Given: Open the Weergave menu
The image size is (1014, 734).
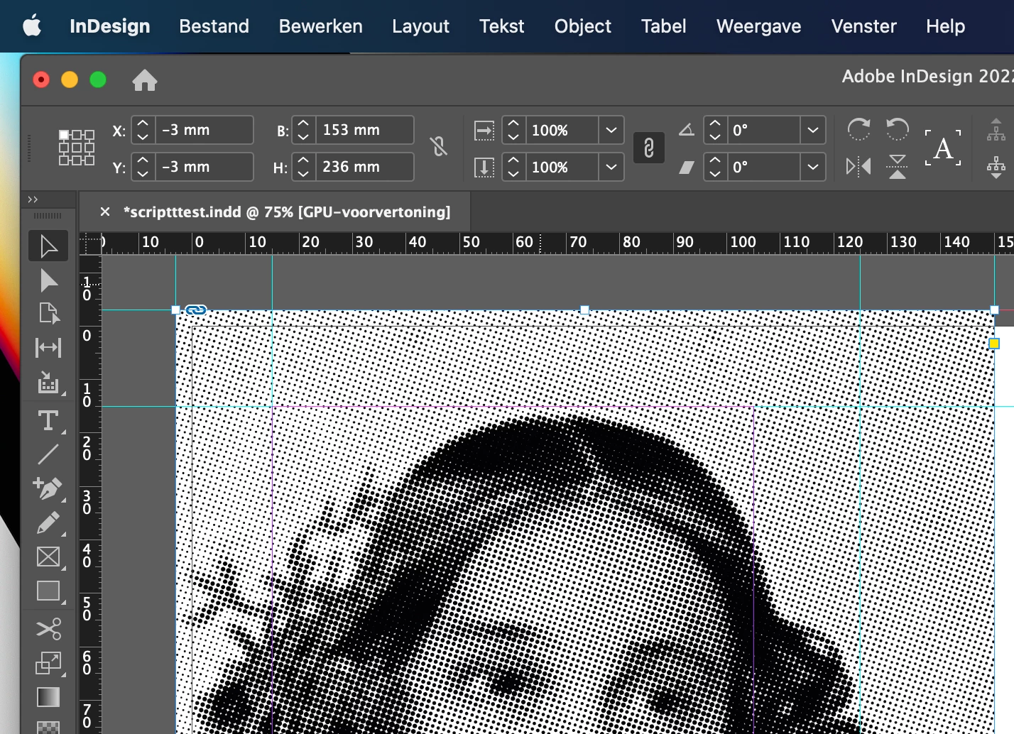Looking at the screenshot, I should (x=758, y=26).
